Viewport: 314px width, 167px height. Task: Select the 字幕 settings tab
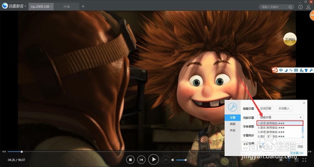[x=232, y=118]
